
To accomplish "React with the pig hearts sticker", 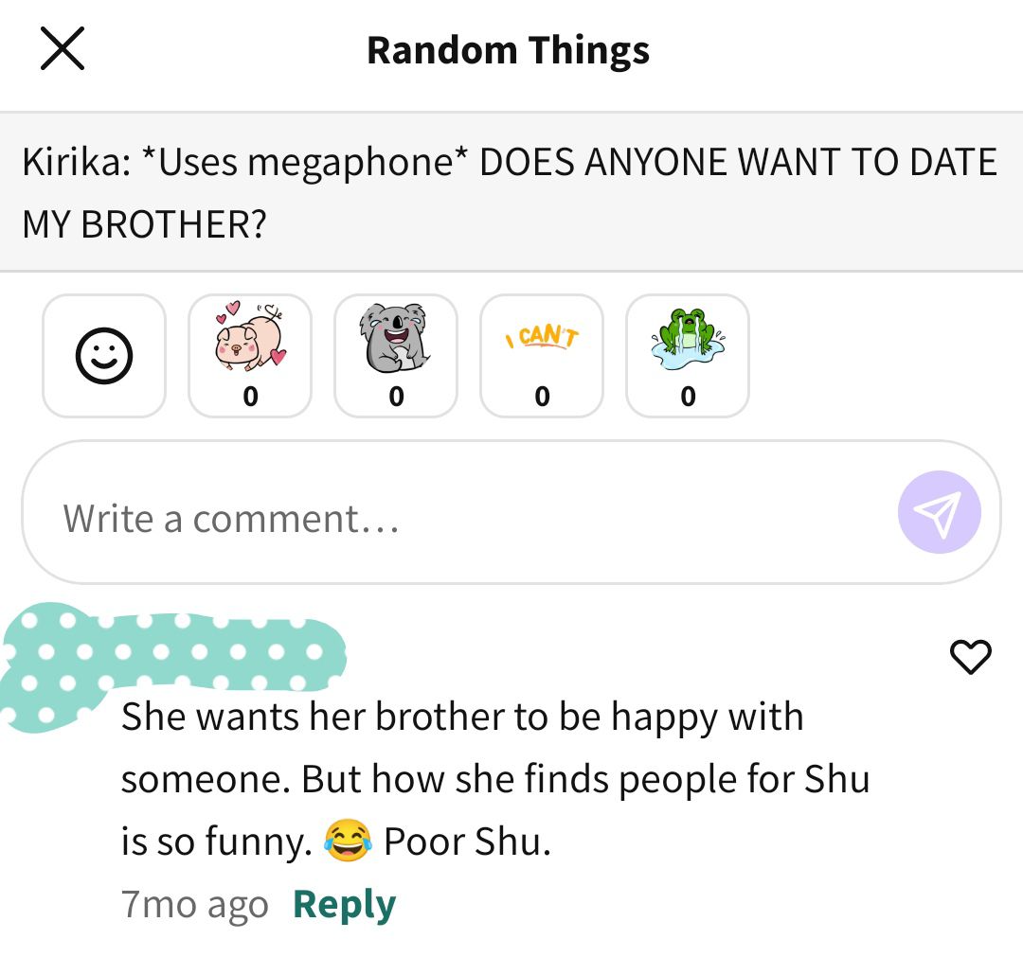I will tap(250, 356).
